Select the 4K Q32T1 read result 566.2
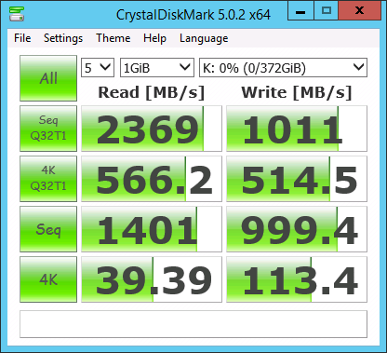 [x=152, y=179]
